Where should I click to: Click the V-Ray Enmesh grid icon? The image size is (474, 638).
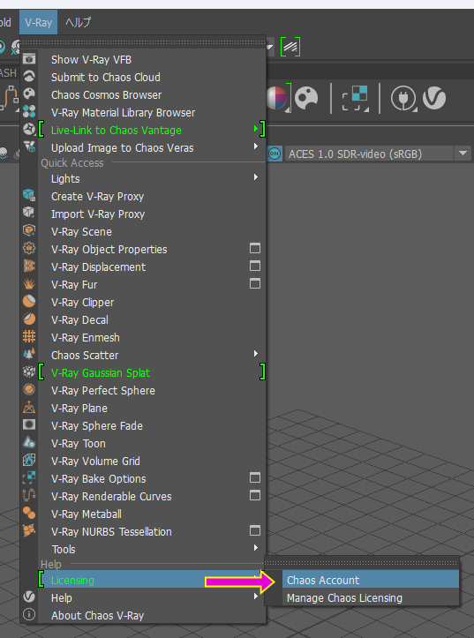(x=29, y=336)
